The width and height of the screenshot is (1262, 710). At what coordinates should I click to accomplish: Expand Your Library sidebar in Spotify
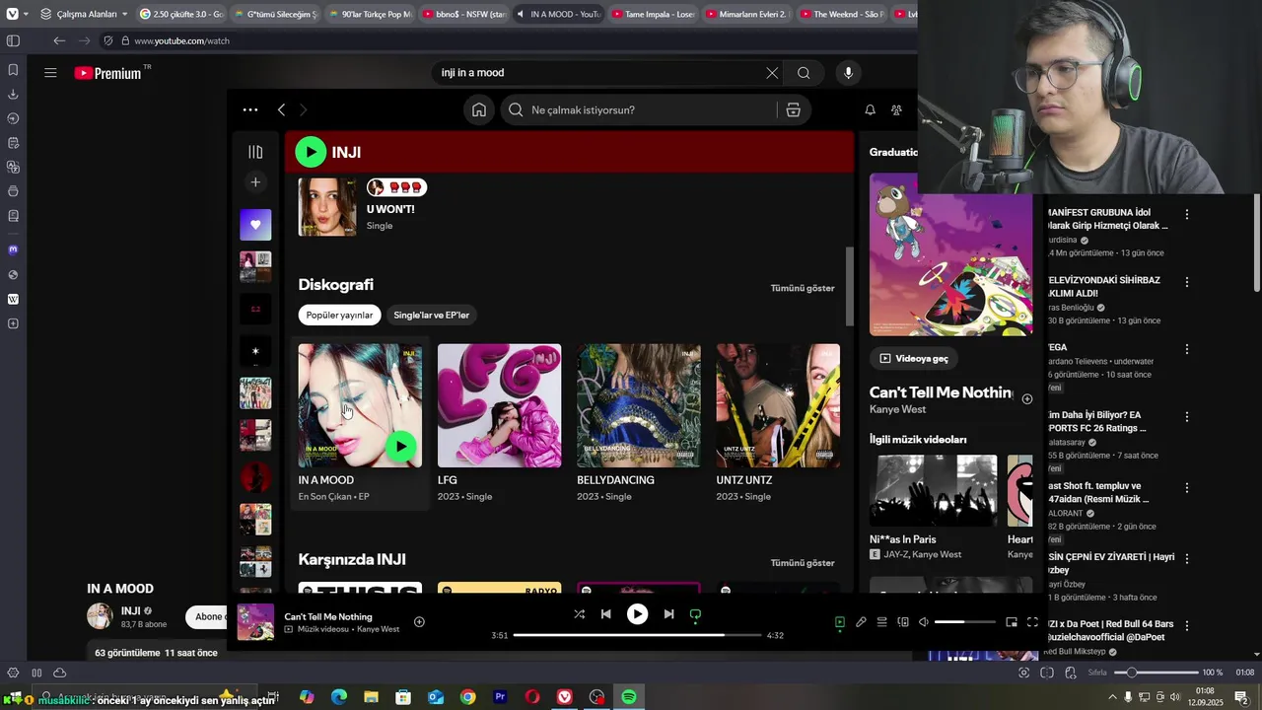coord(255,152)
